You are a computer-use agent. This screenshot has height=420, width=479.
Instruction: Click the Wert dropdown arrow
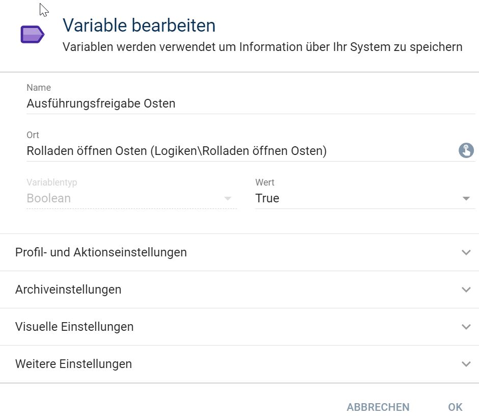pos(466,199)
